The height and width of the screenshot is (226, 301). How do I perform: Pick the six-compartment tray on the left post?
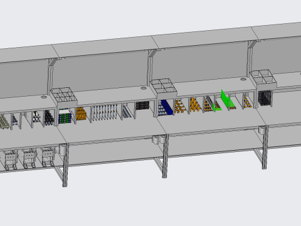click(63, 95)
